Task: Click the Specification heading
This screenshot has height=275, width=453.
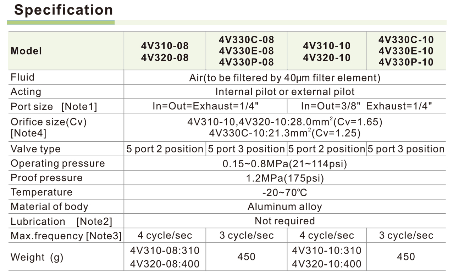Action: click(63, 10)
